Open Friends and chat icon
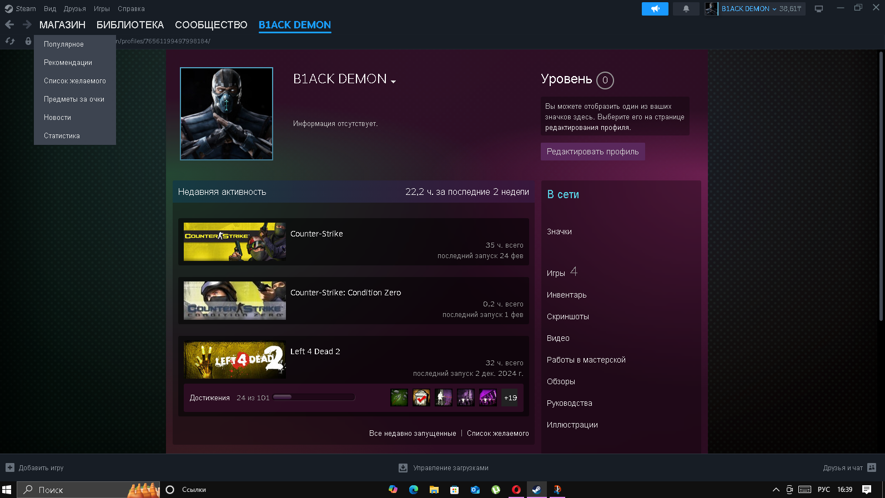Image resolution: width=885 pixels, height=498 pixels. [x=872, y=467]
